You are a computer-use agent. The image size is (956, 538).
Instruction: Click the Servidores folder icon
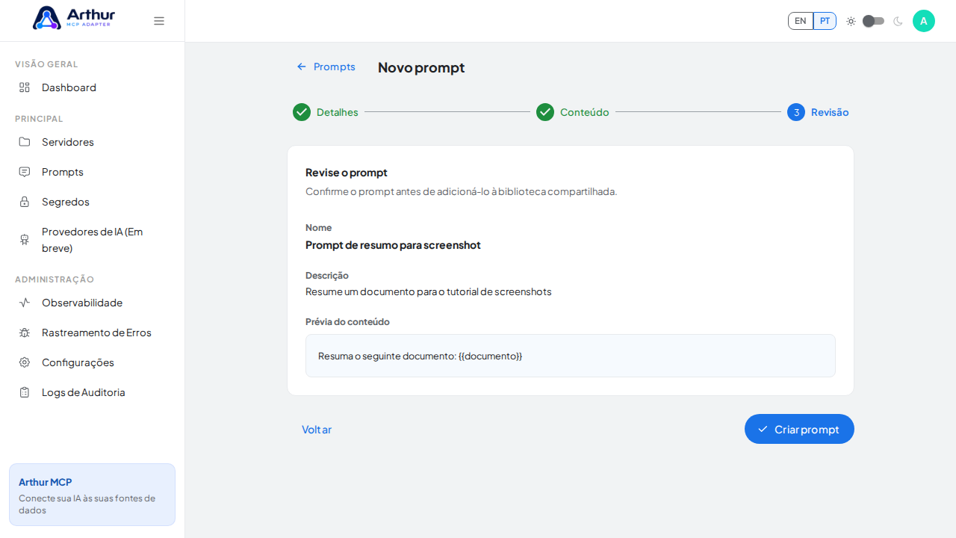click(25, 142)
